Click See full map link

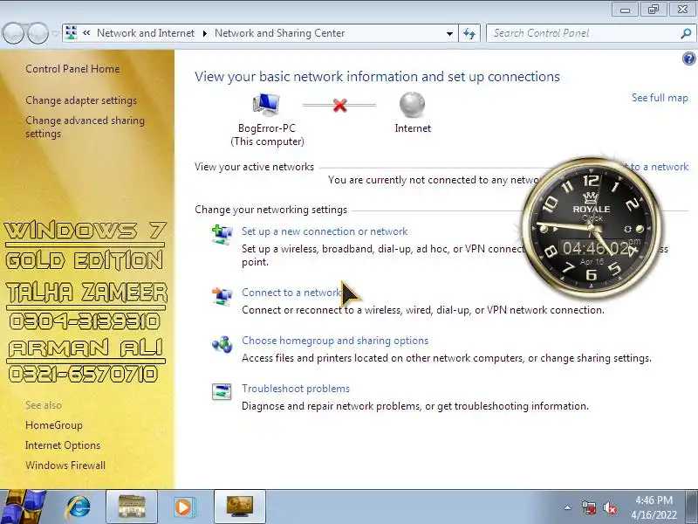660,98
